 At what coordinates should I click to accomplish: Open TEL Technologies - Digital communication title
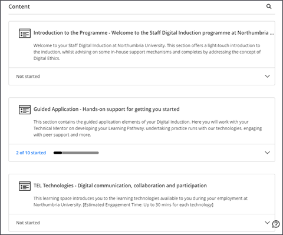120,186
